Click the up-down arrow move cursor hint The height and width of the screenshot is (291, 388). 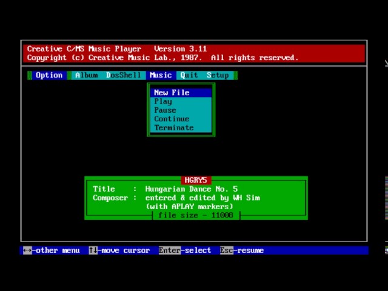point(119,250)
